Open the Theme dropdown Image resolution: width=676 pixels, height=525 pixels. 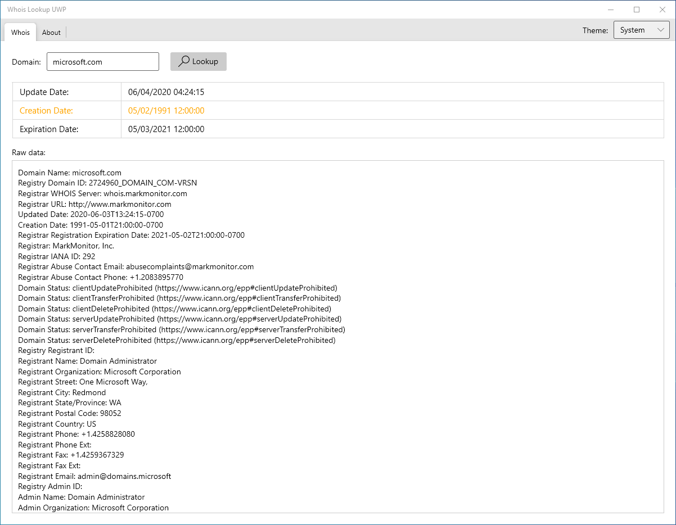coord(641,30)
